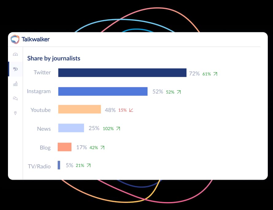Click the trend arrow next to News 102%
Screen dimensions: 273x210
point(118,129)
